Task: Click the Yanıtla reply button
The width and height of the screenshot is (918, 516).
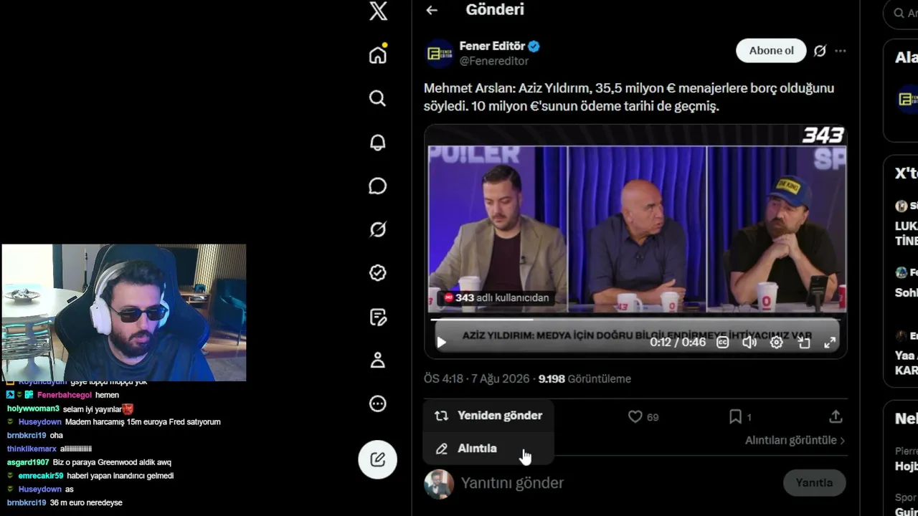Action: coord(814,483)
